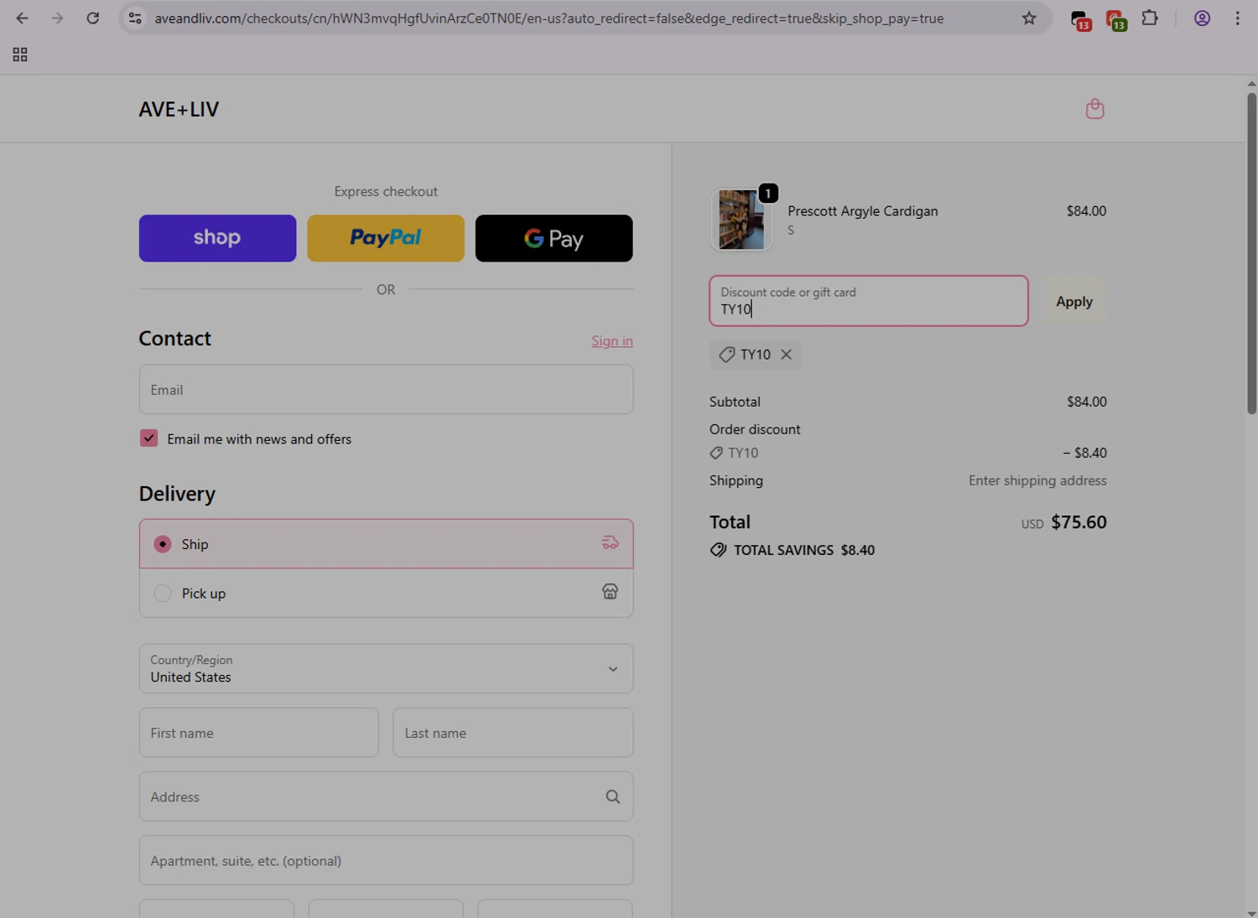The width and height of the screenshot is (1258, 918).
Task: Click the – $8.40 discount amount
Action: coord(1084,453)
